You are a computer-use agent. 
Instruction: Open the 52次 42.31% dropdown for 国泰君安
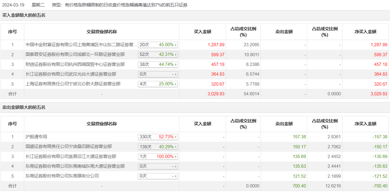tap(158, 54)
